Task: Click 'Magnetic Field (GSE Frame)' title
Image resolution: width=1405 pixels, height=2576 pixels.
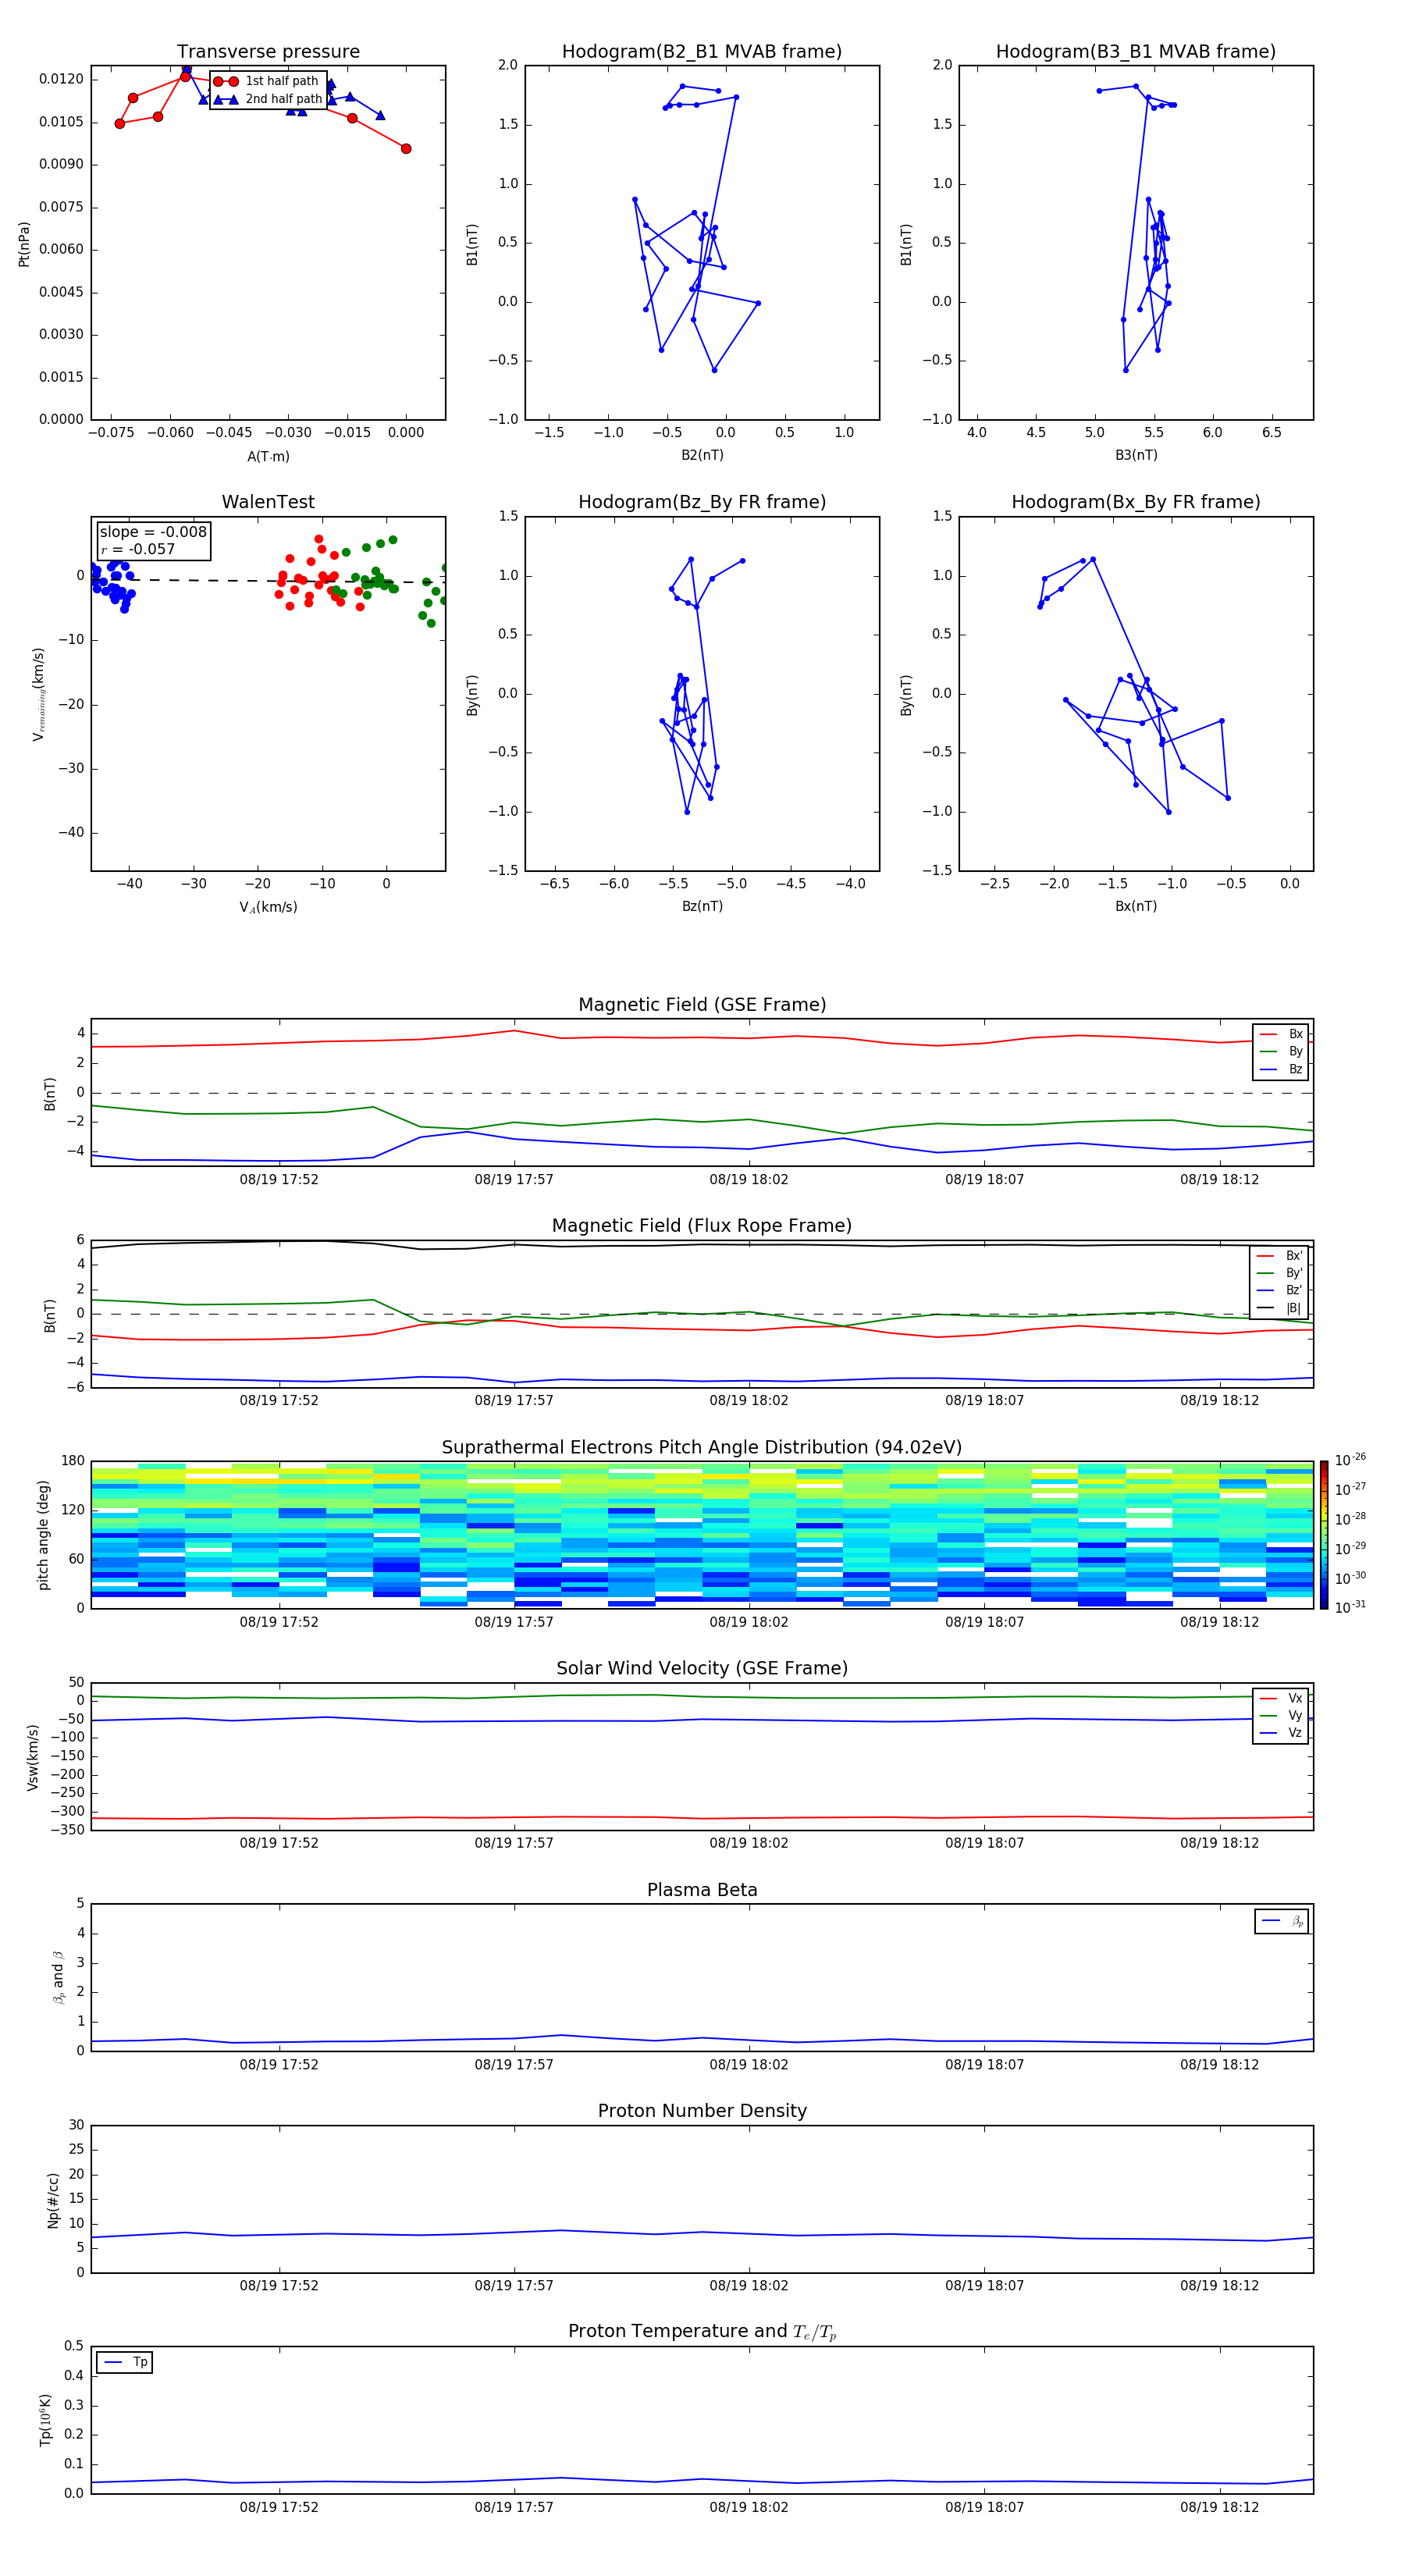Action: click(702, 1005)
